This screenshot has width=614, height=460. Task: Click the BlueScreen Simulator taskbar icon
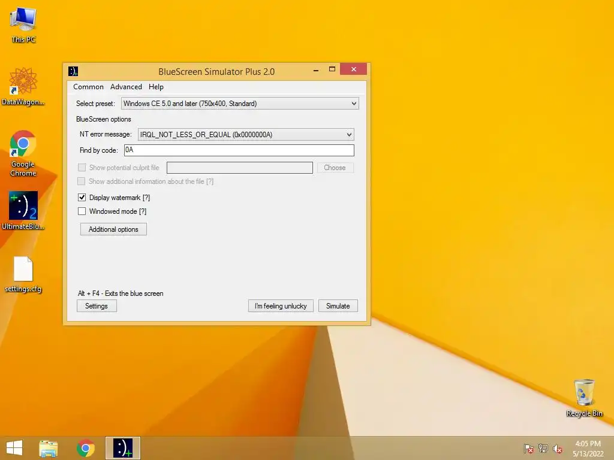point(122,448)
